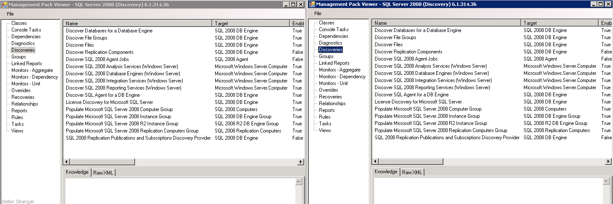
Task: Select Groups in the right window tree
Action: tap(326, 56)
